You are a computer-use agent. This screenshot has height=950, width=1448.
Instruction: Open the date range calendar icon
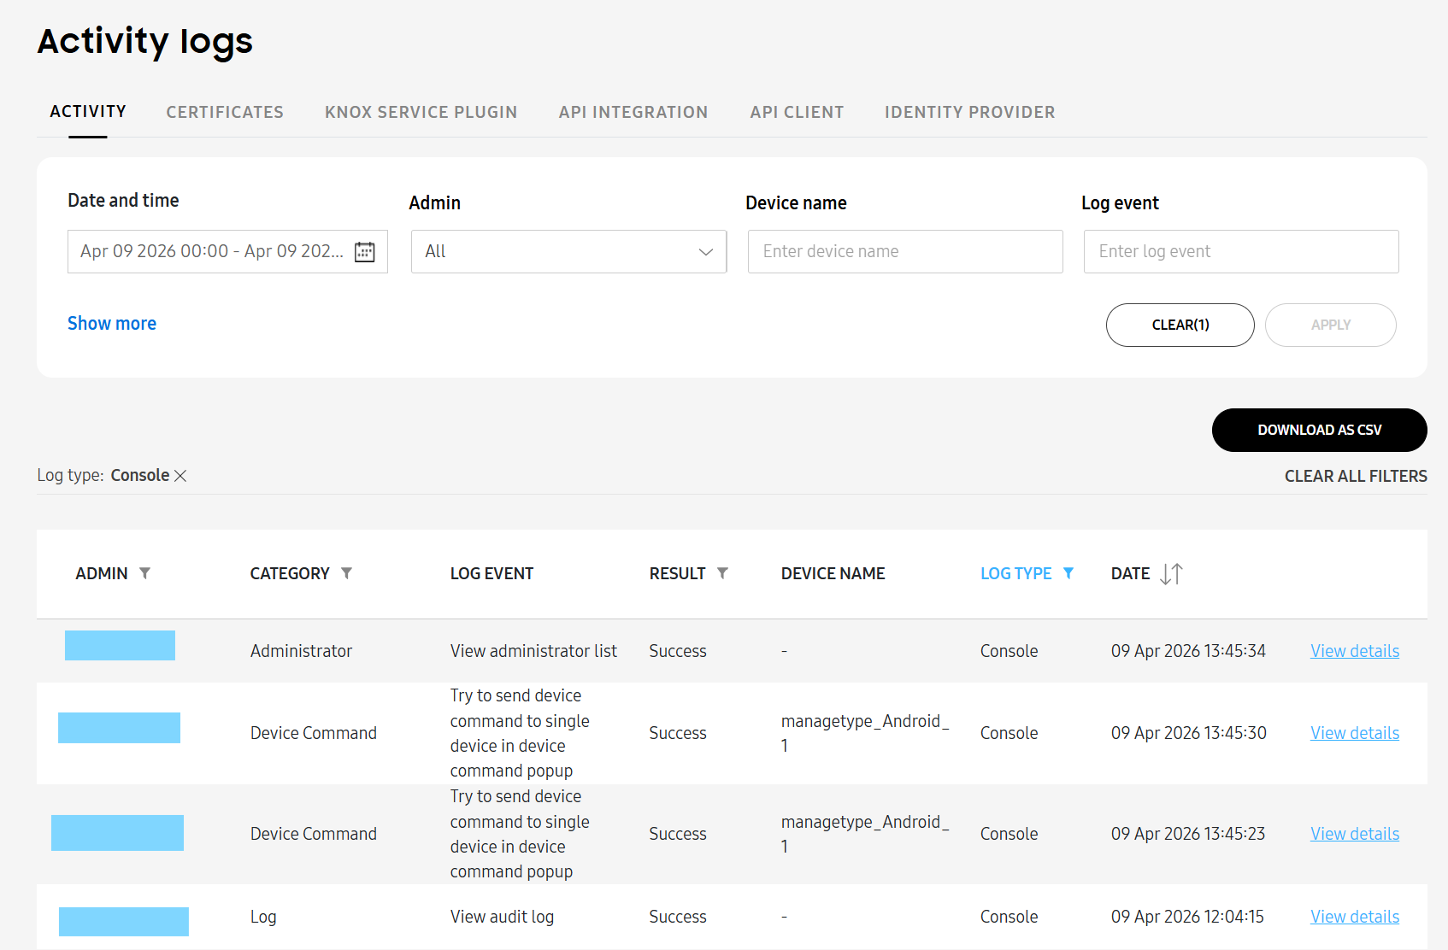[x=365, y=252]
